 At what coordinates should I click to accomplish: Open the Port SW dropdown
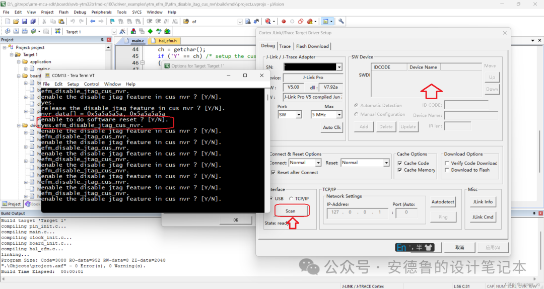pos(298,115)
